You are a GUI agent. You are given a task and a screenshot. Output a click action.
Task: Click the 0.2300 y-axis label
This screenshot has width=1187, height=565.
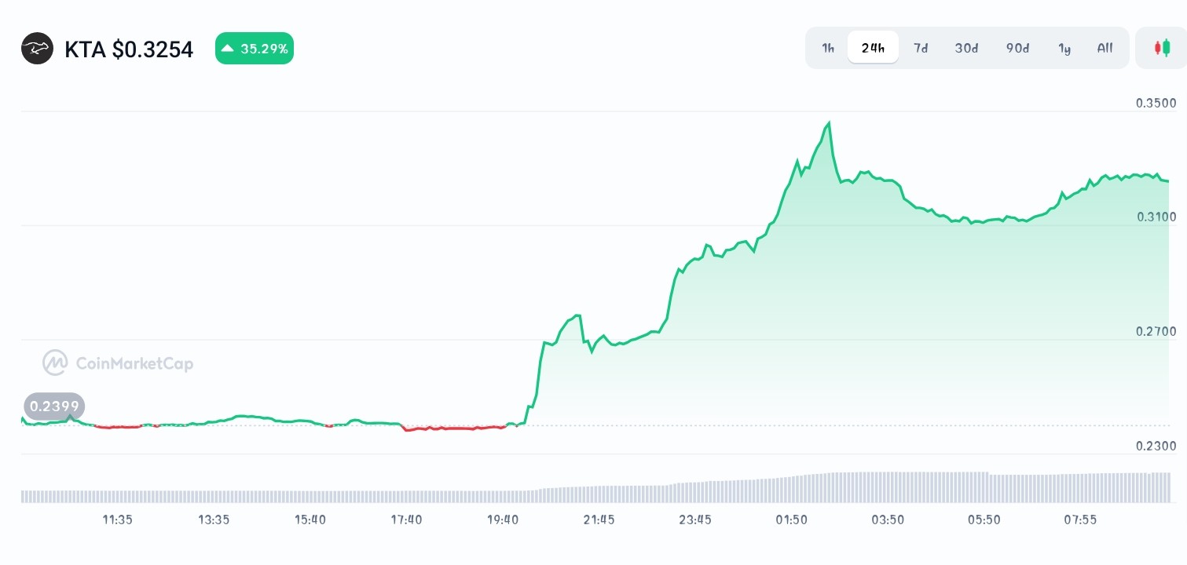(1156, 446)
